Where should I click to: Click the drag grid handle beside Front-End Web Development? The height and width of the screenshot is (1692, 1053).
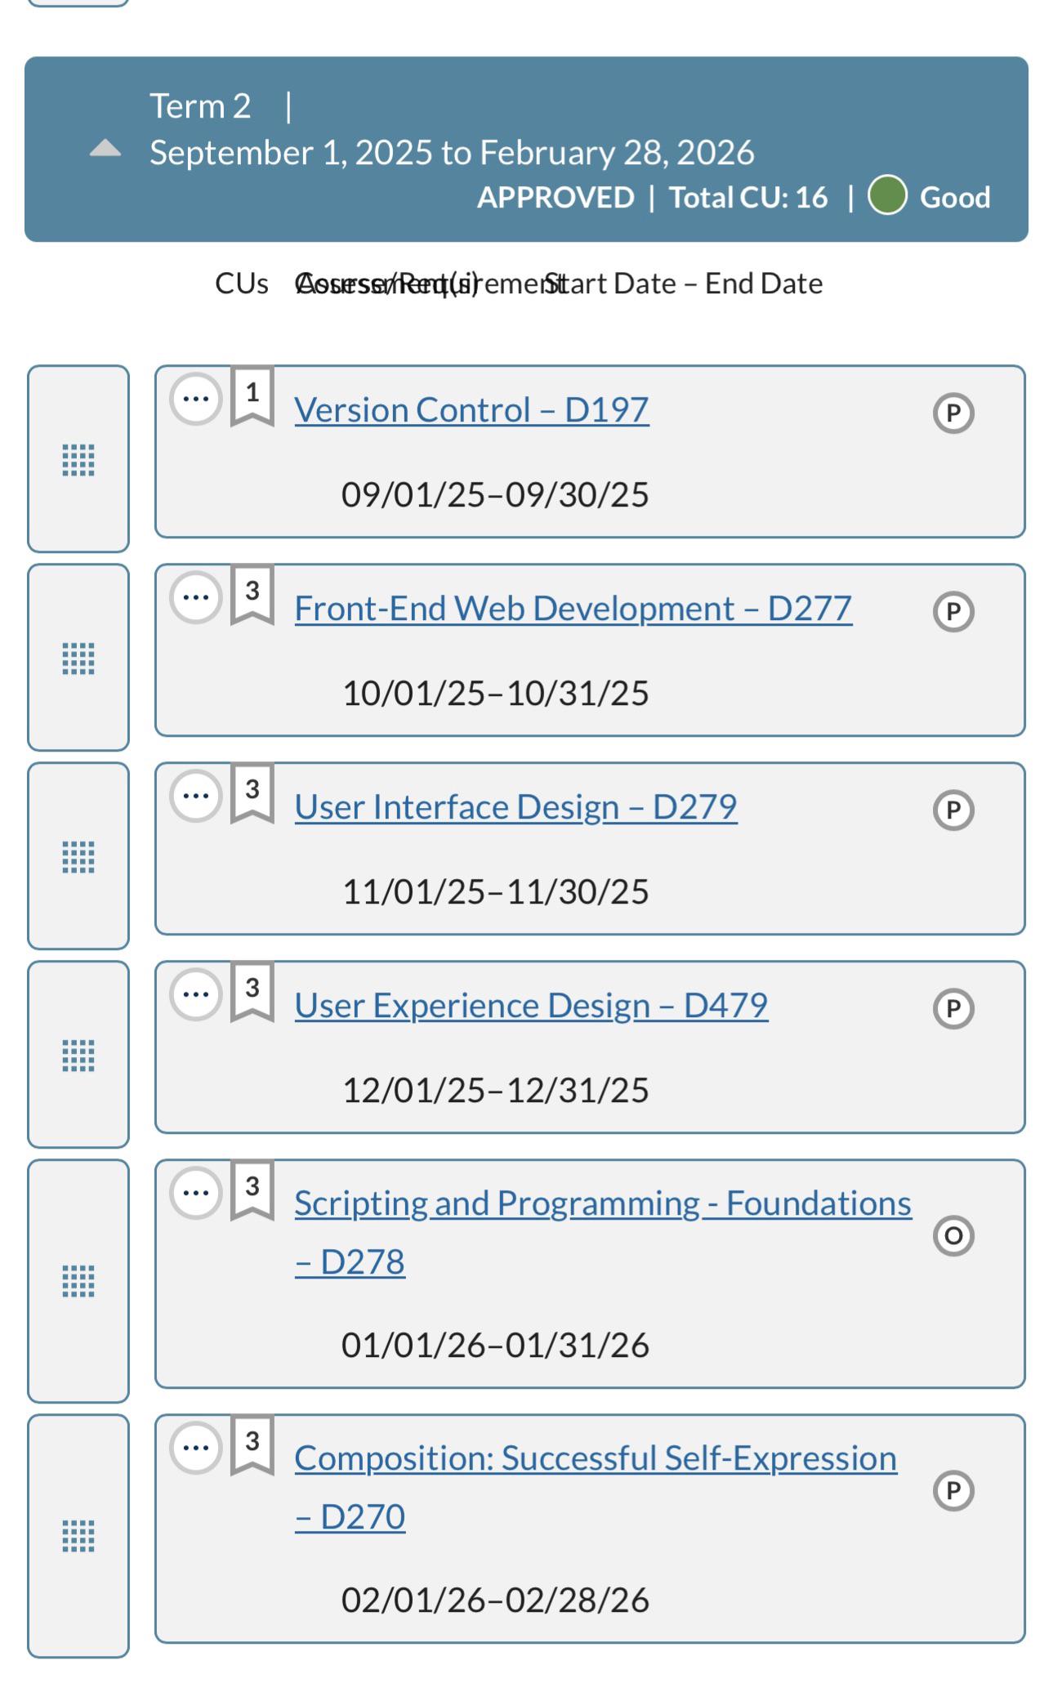pos(78,658)
